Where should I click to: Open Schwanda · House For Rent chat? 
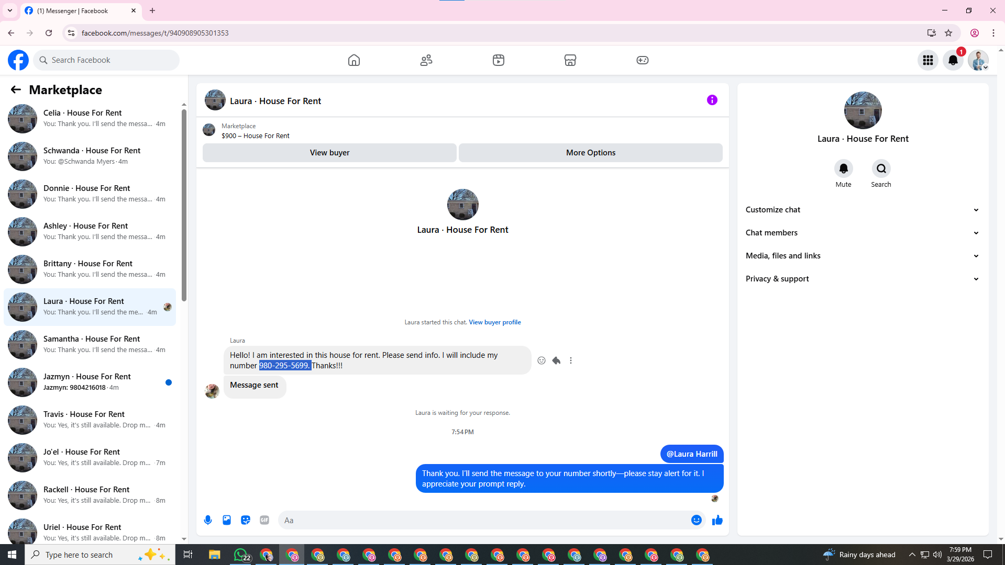pyautogui.click(x=90, y=156)
